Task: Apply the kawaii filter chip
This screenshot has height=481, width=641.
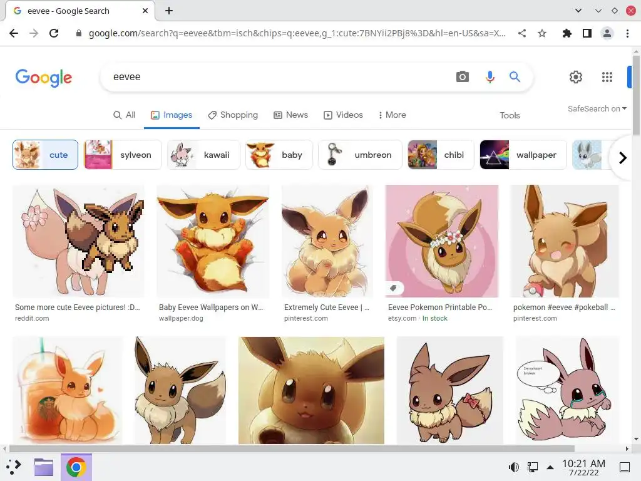Action: pyautogui.click(x=203, y=155)
